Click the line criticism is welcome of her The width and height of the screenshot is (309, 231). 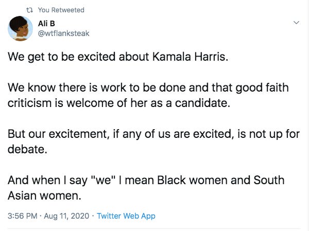pos(119,103)
